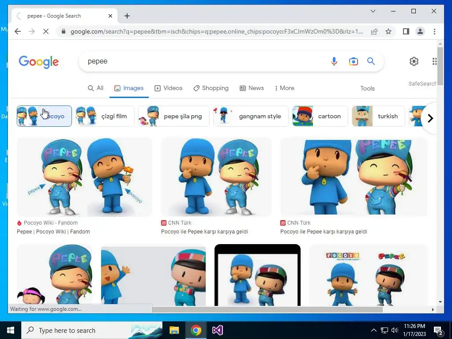Deselect the pocoyo filter chip
This screenshot has height=339, width=452.
[x=44, y=116]
